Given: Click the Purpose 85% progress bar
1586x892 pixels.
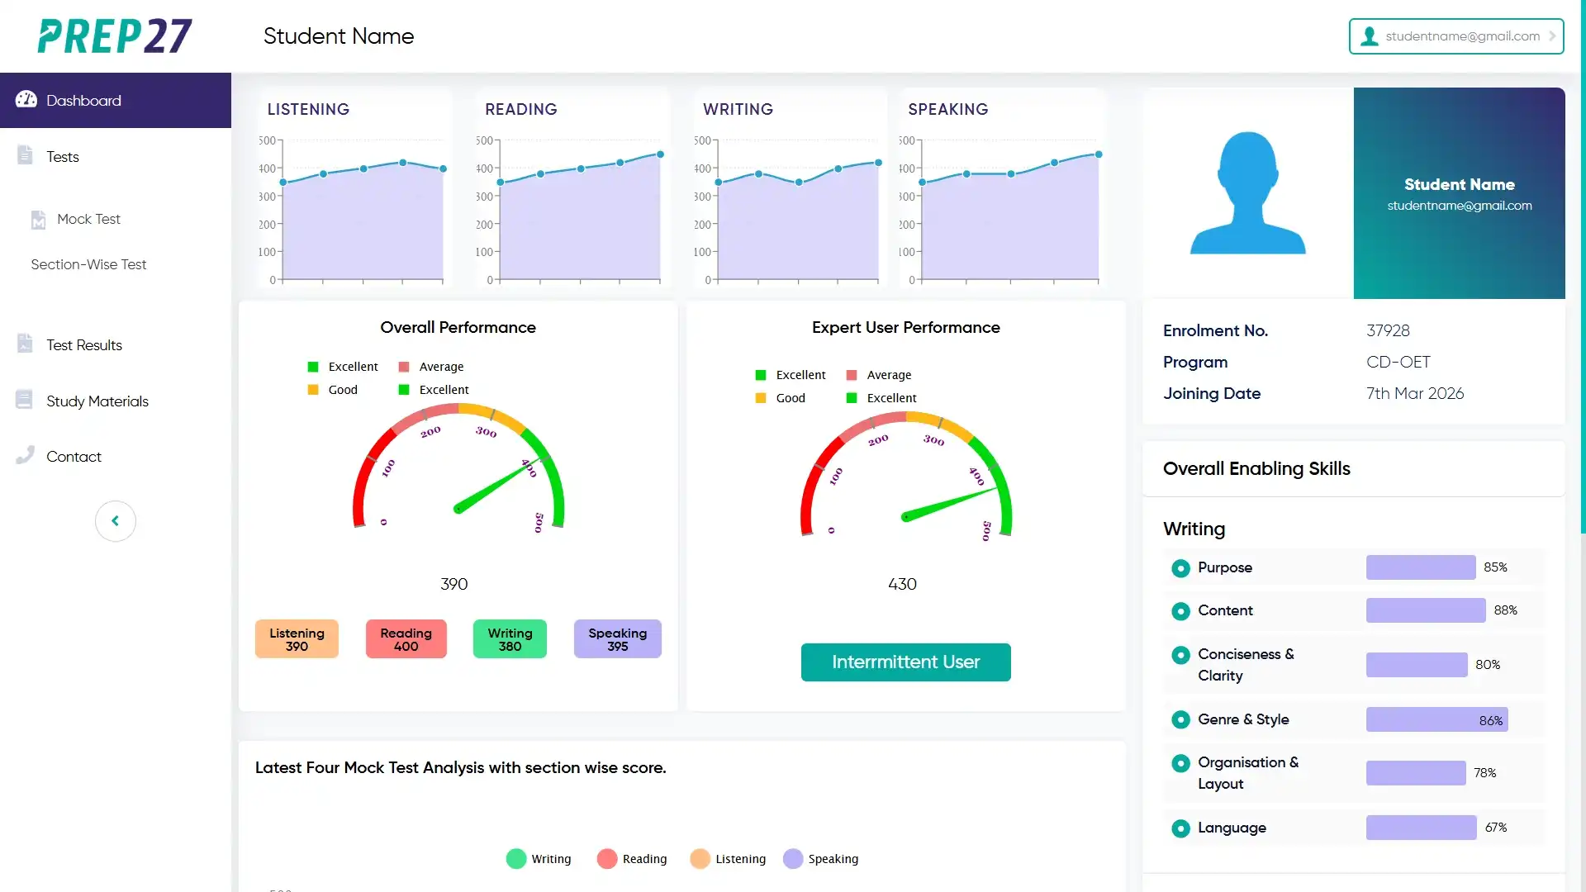Looking at the screenshot, I should (1419, 567).
